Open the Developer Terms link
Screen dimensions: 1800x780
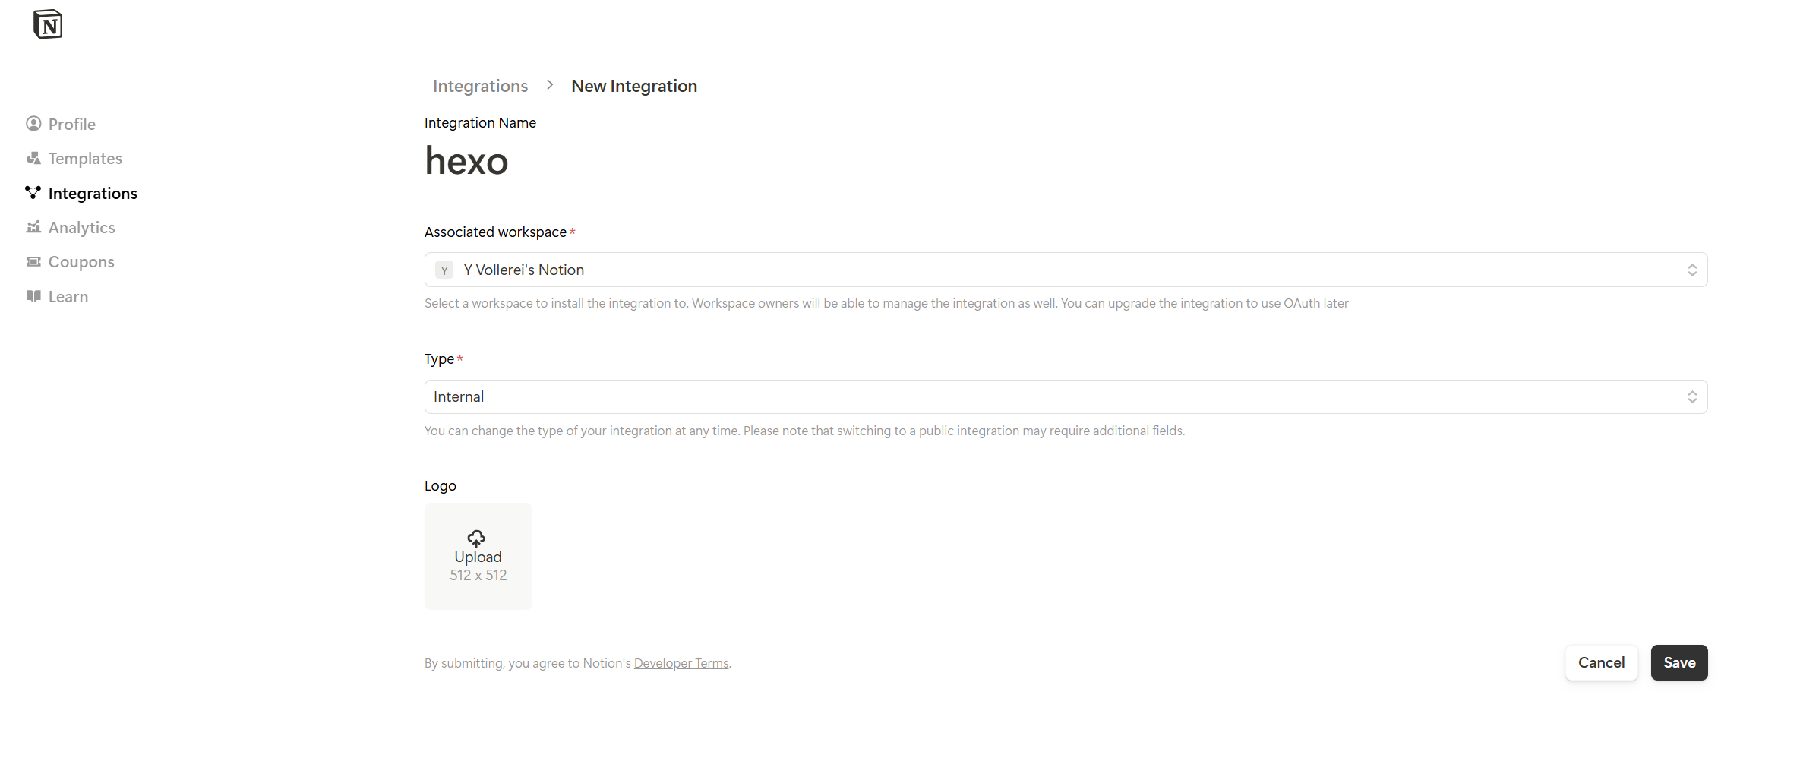[681, 663]
